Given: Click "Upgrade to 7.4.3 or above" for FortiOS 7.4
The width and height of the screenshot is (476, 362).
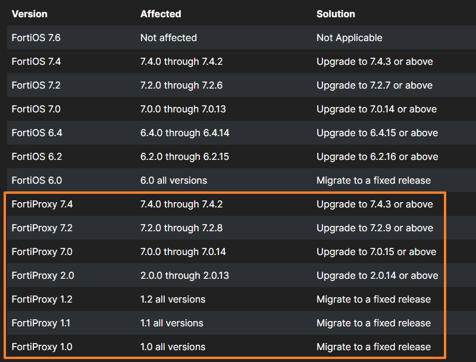Looking at the screenshot, I should click(375, 61).
